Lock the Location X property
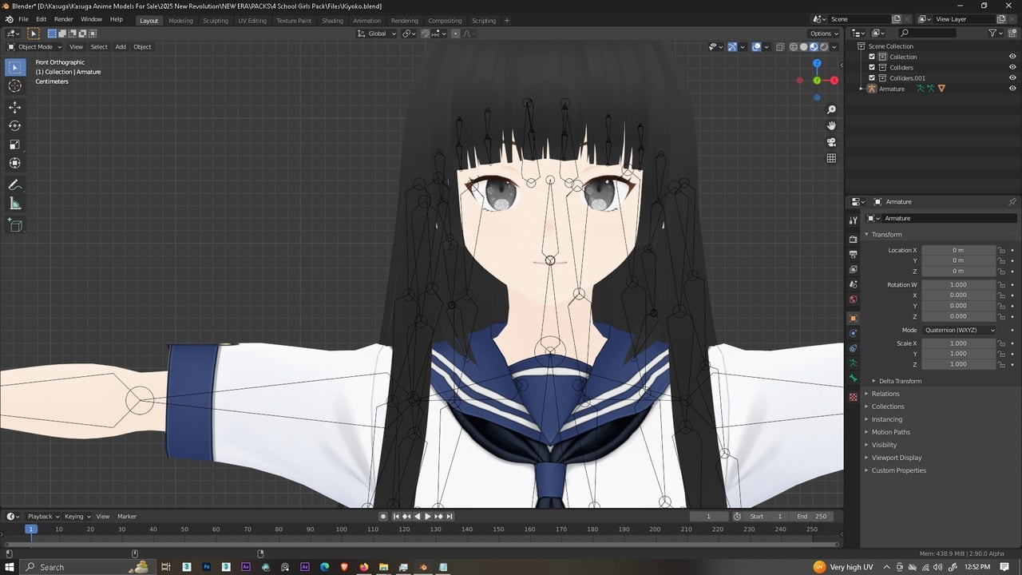This screenshot has width=1022, height=575. (x=1001, y=250)
